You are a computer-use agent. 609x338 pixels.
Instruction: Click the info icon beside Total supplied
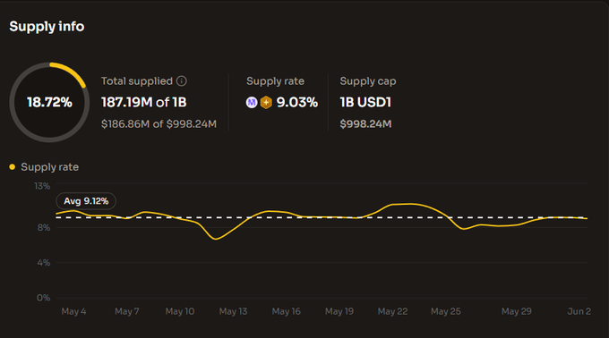click(x=182, y=80)
